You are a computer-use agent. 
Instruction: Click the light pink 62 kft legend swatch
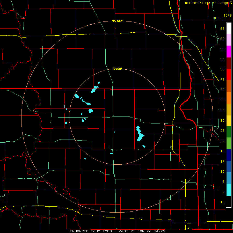(x=229, y=40)
